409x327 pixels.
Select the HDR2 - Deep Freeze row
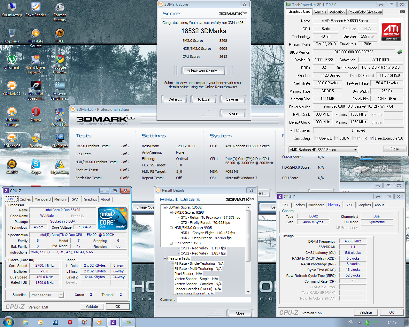point(206,238)
